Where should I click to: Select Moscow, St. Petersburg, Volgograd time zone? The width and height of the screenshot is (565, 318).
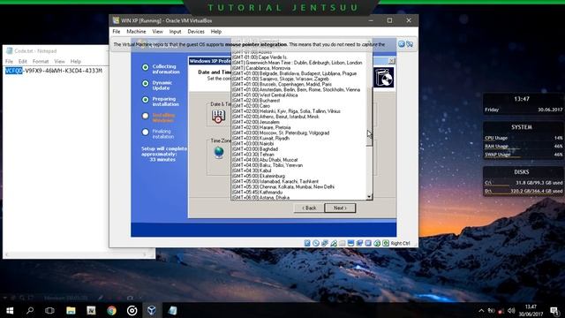[298, 133]
